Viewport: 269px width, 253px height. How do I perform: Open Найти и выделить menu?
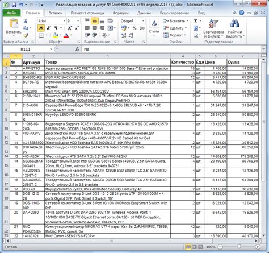235,28
